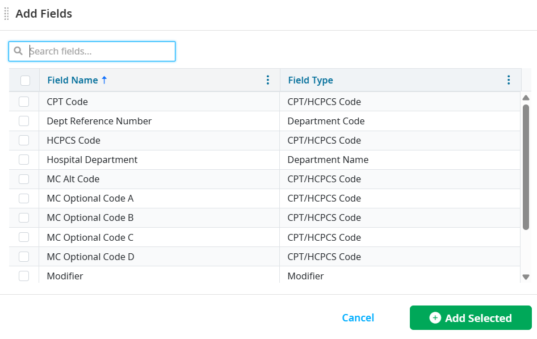Select the MC Alt Code checkbox
The height and width of the screenshot is (339, 537).
[24, 179]
